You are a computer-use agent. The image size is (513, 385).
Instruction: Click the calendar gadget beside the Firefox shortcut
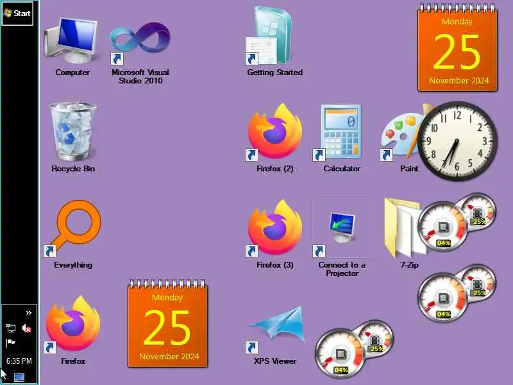(167, 323)
